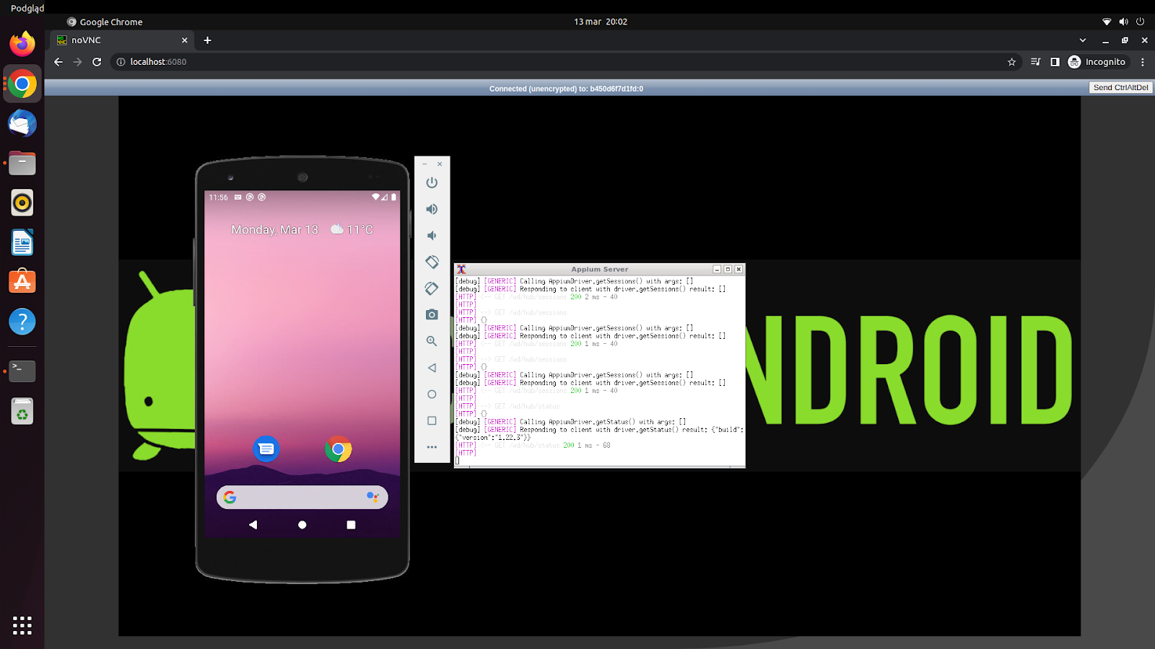
Task: Maximize the Appium Server window
Action: (x=728, y=269)
